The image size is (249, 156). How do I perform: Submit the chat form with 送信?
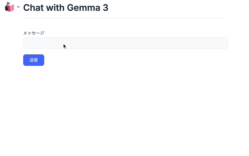pyautogui.click(x=34, y=60)
